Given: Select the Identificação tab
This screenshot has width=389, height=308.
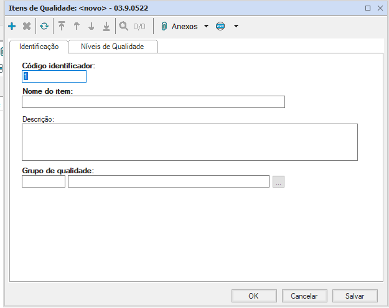Looking at the screenshot, I should click(x=39, y=47).
